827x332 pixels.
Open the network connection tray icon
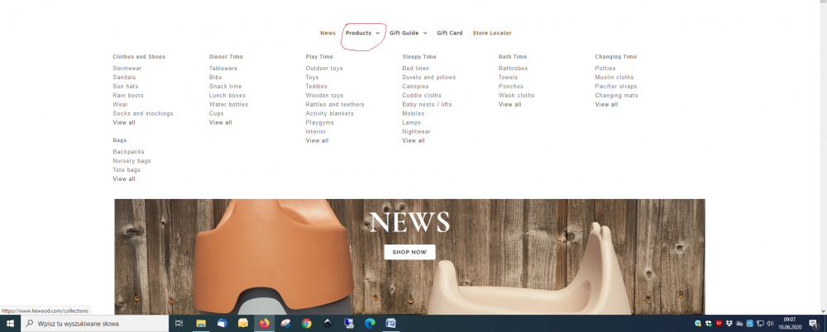pos(760,324)
